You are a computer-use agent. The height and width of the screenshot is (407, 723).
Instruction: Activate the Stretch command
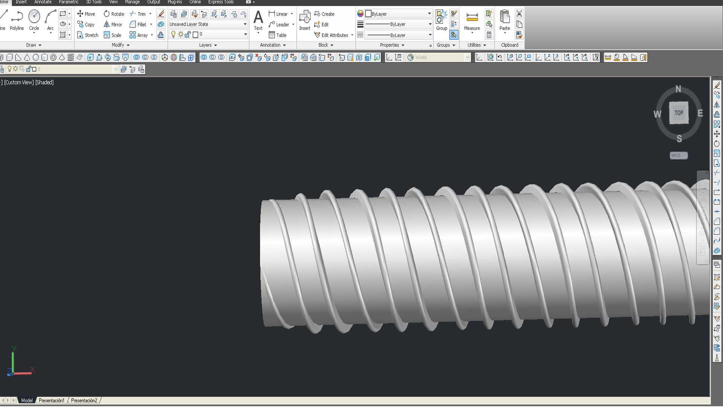(88, 35)
